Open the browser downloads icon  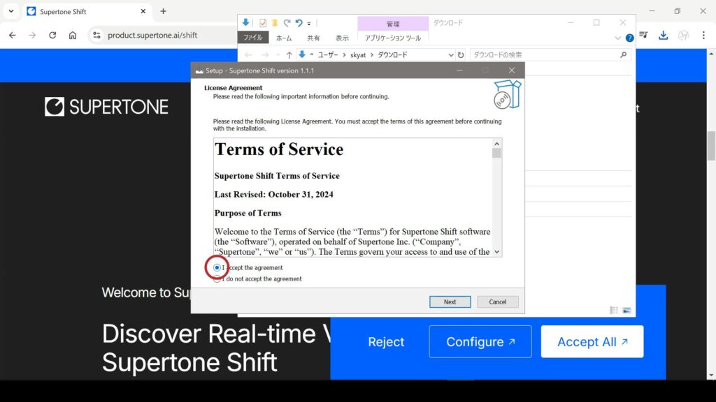(x=663, y=35)
